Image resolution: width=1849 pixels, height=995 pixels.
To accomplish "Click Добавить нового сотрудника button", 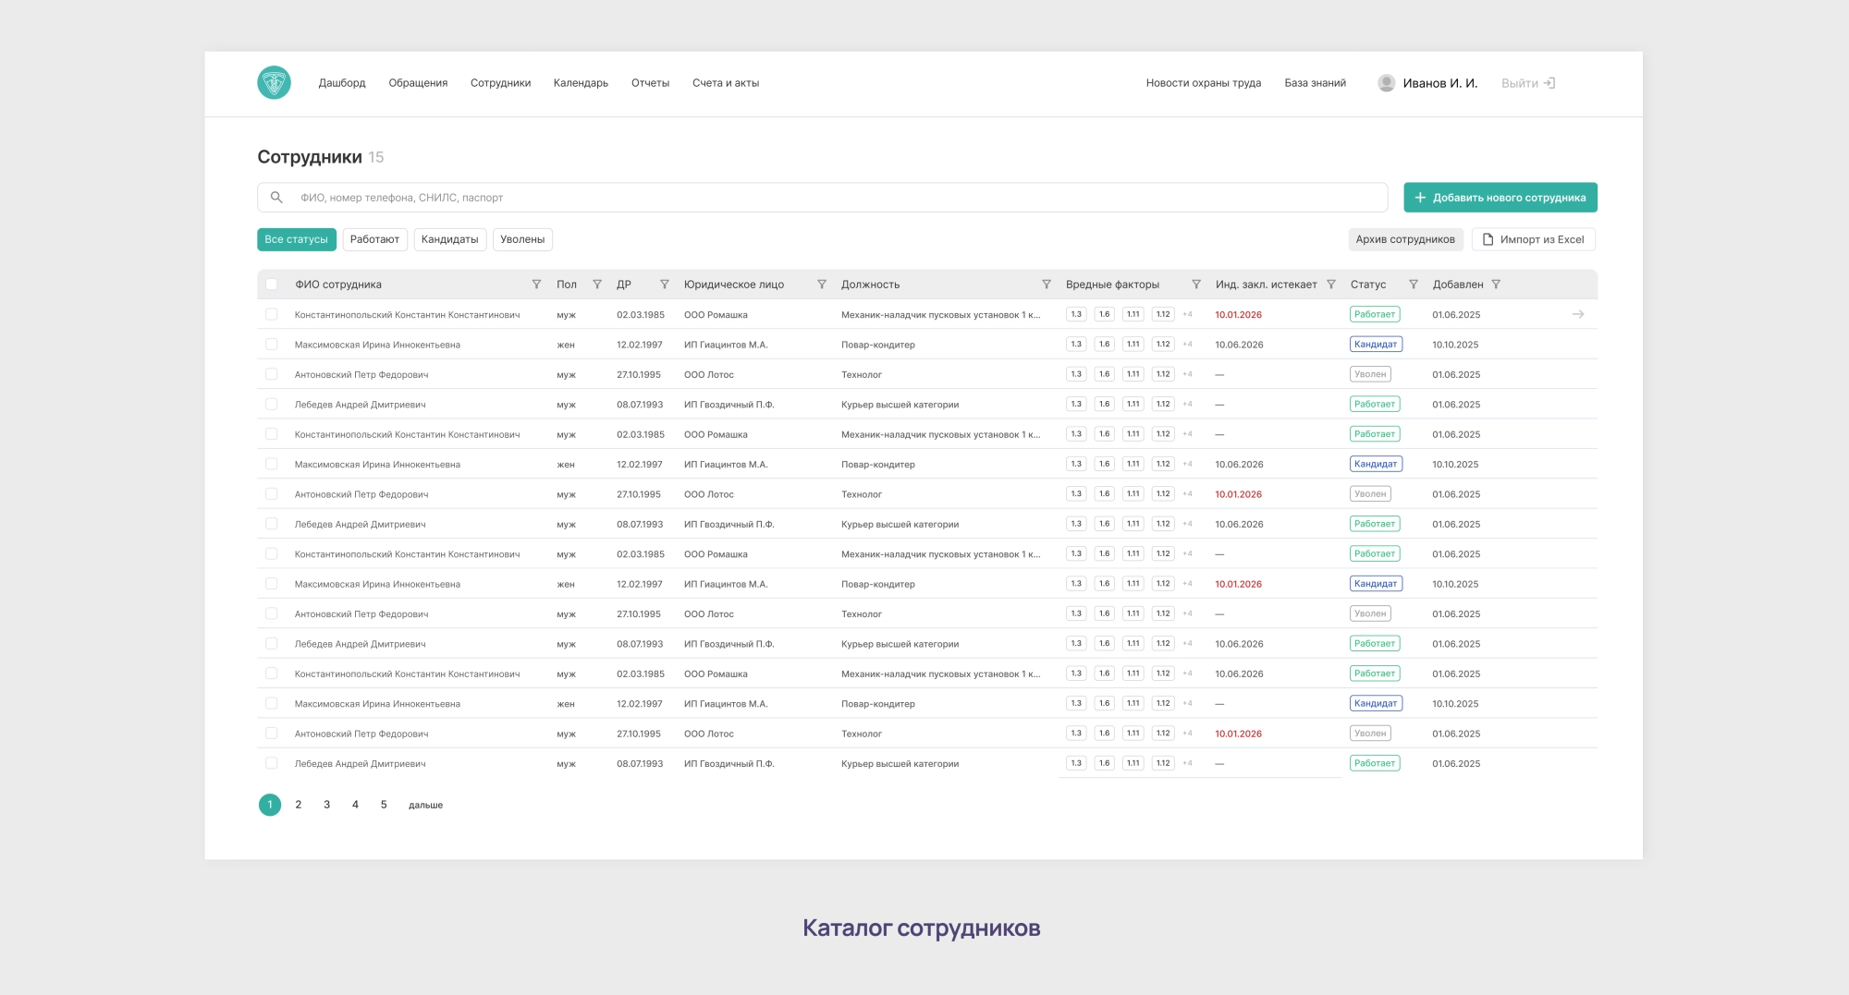I will point(1500,198).
